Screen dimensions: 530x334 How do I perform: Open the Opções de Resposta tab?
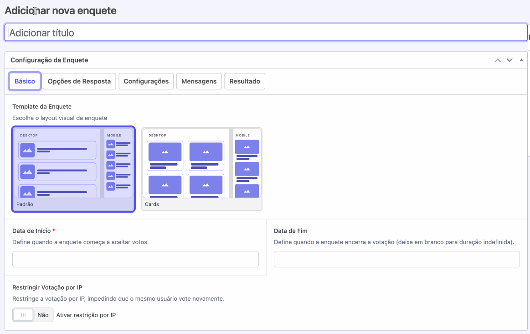pyautogui.click(x=79, y=81)
